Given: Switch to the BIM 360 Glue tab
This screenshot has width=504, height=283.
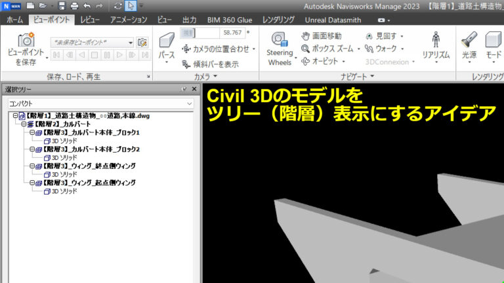Looking at the screenshot, I should 230,20.
